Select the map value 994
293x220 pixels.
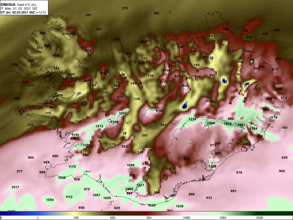click(x=31, y=158)
